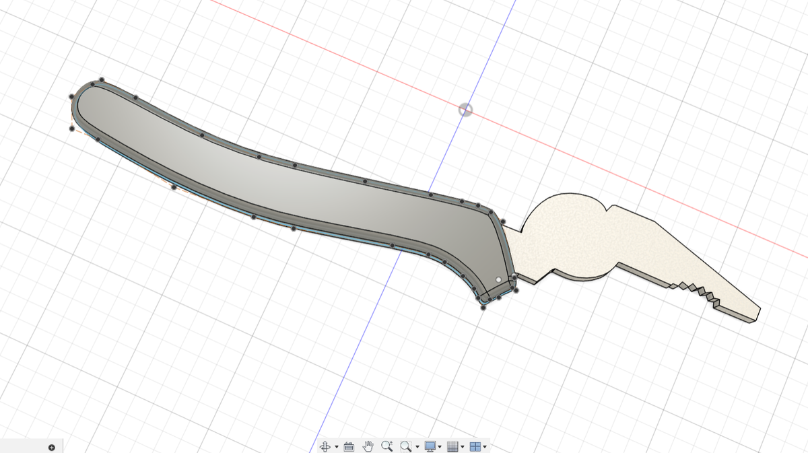Expand the Orbit type dropdown arrow
The height and width of the screenshot is (453, 808).
click(x=336, y=447)
